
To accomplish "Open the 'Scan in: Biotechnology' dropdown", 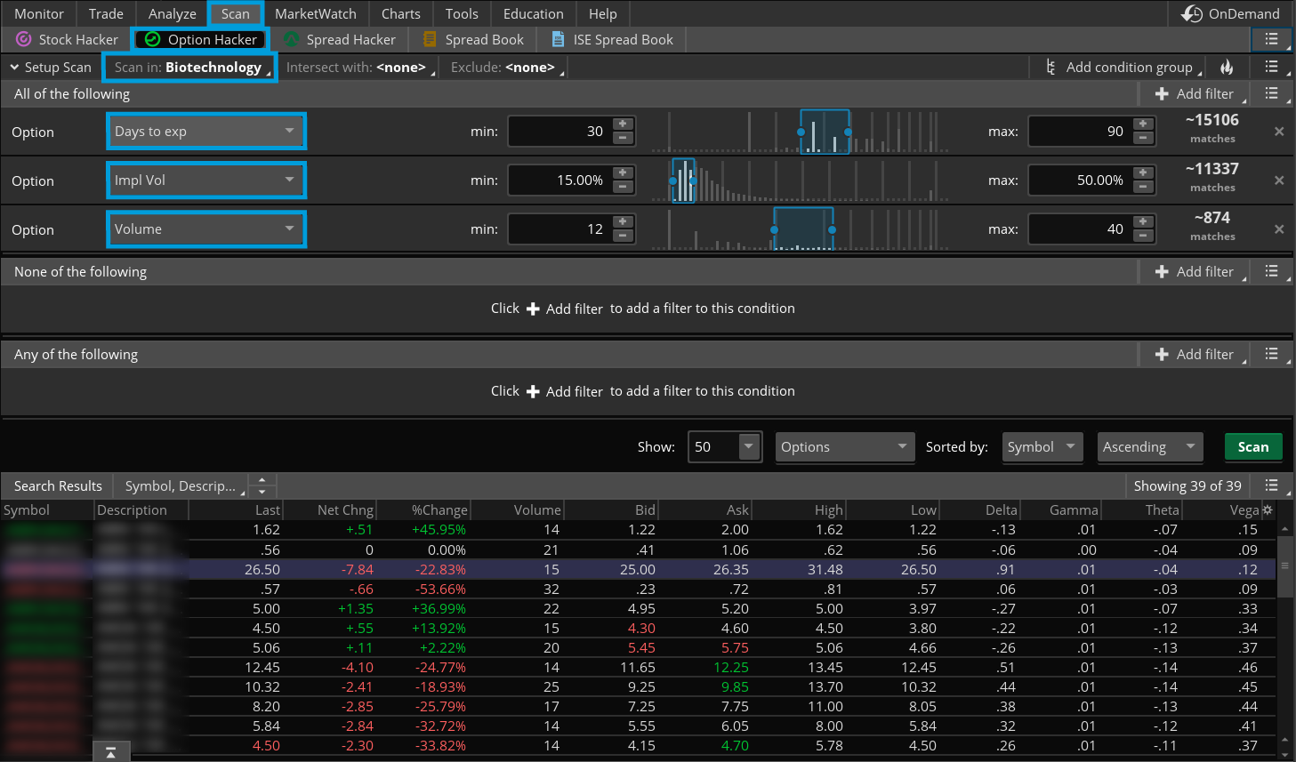I will pyautogui.click(x=189, y=67).
